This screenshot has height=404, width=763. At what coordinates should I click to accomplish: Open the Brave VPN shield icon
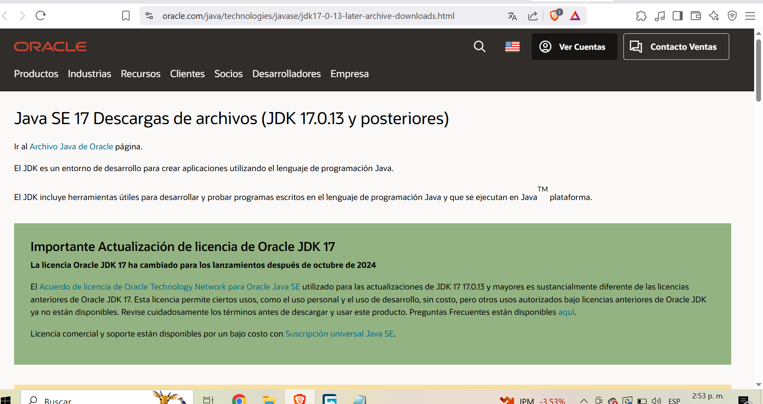click(732, 16)
